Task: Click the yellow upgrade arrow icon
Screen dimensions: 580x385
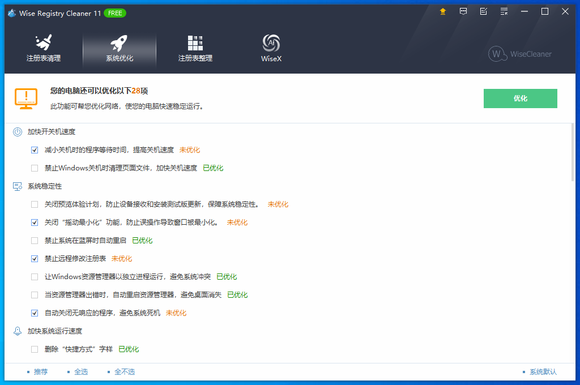Action: tap(443, 11)
